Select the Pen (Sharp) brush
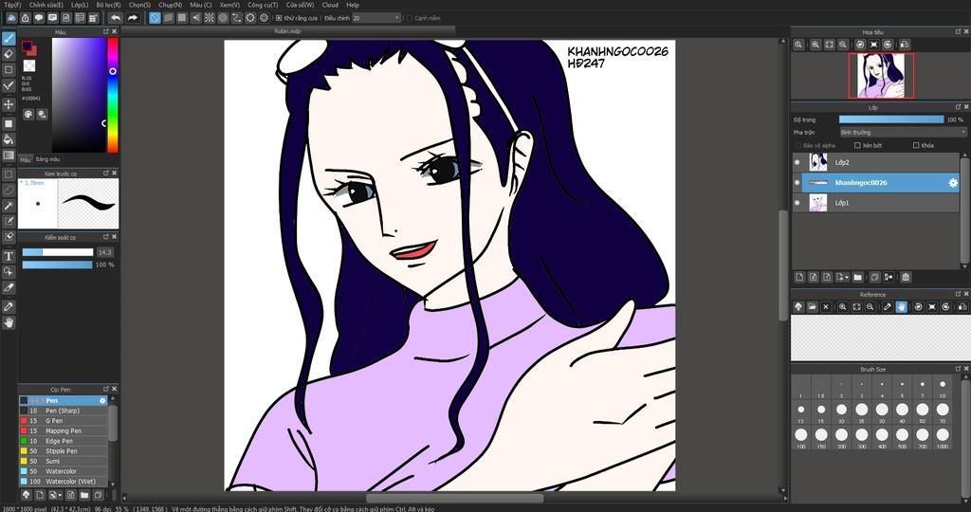The width and height of the screenshot is (971, 512). click(x=64, y=411)
